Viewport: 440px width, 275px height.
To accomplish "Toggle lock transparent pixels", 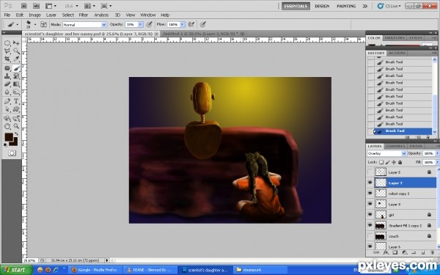I will 381,162.
